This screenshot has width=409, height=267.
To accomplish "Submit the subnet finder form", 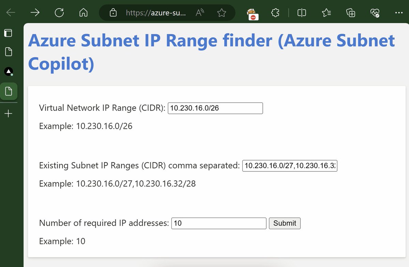I will click(x=285, y=223).
